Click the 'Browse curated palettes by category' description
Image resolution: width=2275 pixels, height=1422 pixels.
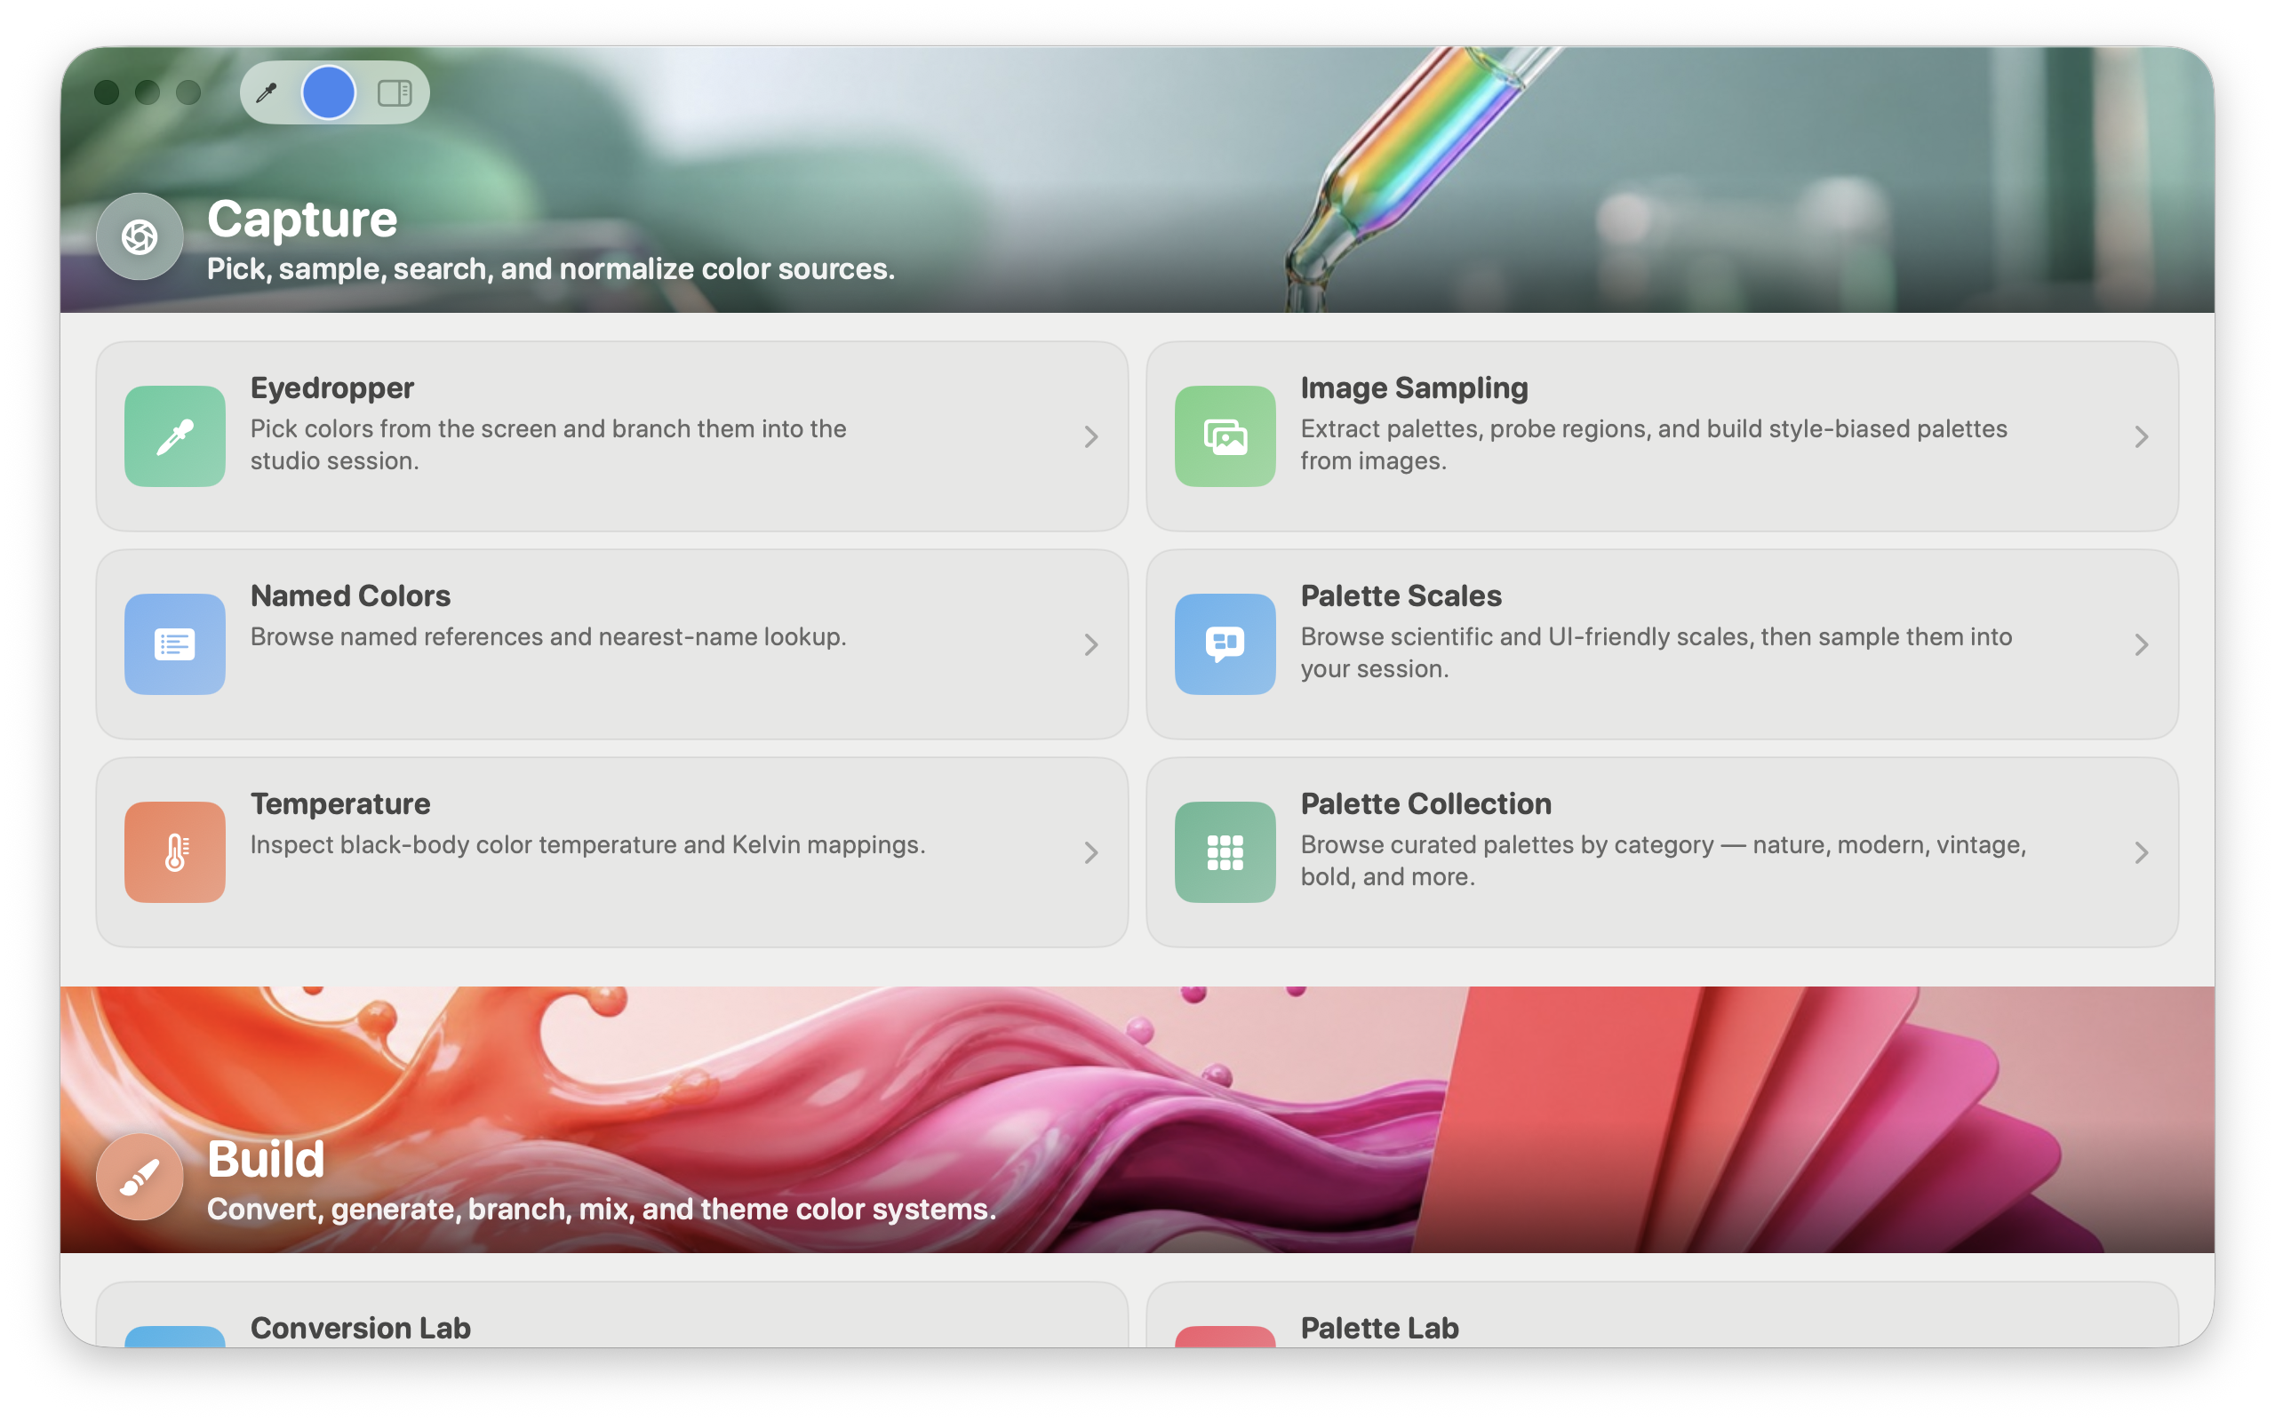(1663, 860)
